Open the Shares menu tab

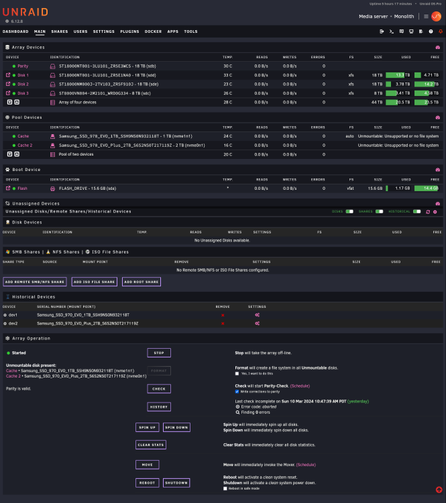(60, 32)
